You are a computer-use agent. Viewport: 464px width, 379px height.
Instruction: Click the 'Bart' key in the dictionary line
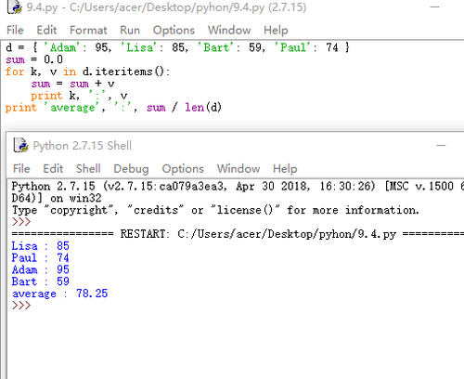point(216,47)
